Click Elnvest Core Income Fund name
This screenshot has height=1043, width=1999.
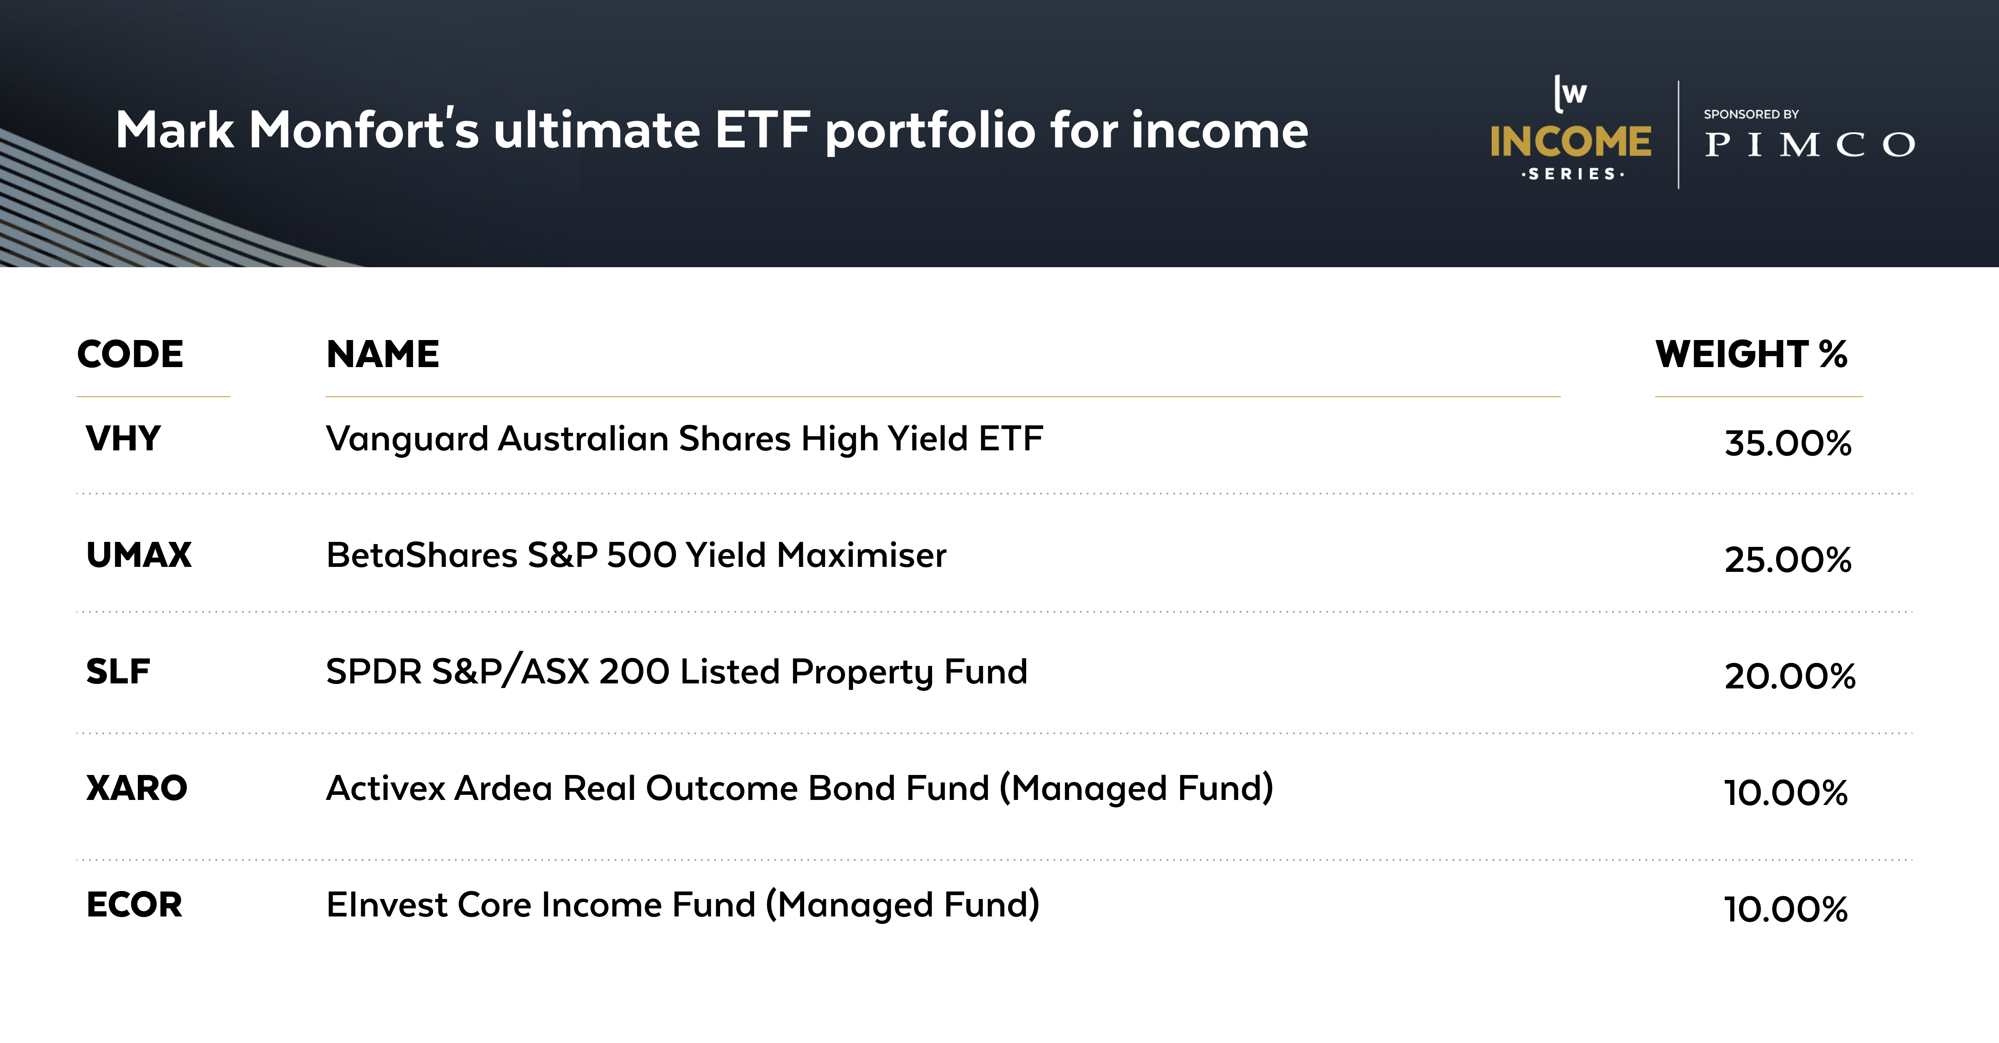coord(682,904)
